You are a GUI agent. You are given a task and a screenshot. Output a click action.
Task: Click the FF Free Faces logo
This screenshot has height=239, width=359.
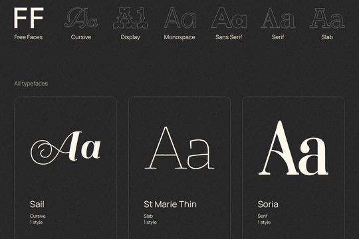pos(29,18)
